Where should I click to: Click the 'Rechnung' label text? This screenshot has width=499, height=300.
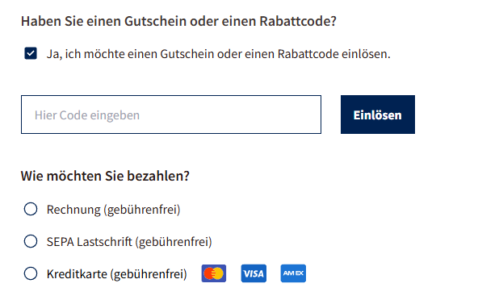(x=73, y=210)
